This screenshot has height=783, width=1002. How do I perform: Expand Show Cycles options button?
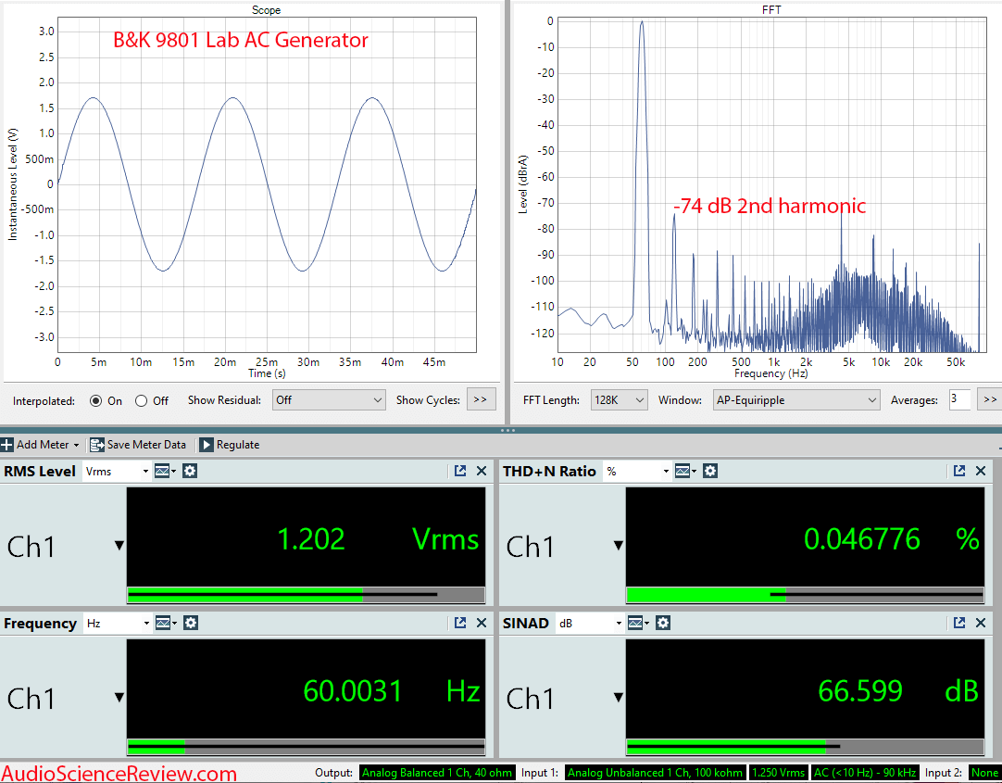(481, 400)
